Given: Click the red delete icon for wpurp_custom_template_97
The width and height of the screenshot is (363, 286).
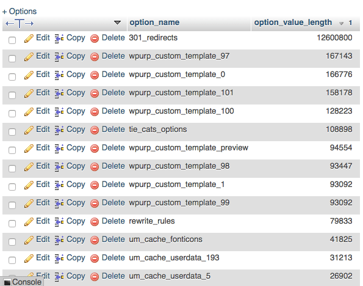Looking at the screenshot, I should tap(95, 57).
